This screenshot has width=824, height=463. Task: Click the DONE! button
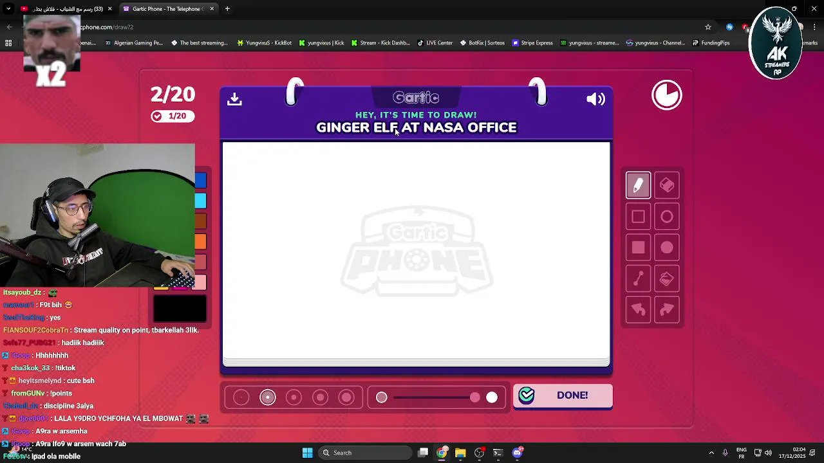563,395
